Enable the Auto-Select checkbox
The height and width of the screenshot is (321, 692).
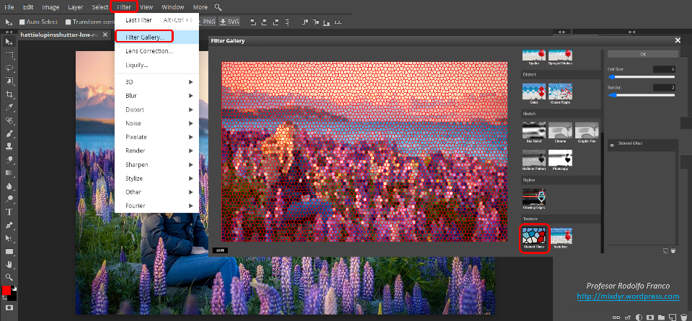pyautogui.click(x=22, y=22)
